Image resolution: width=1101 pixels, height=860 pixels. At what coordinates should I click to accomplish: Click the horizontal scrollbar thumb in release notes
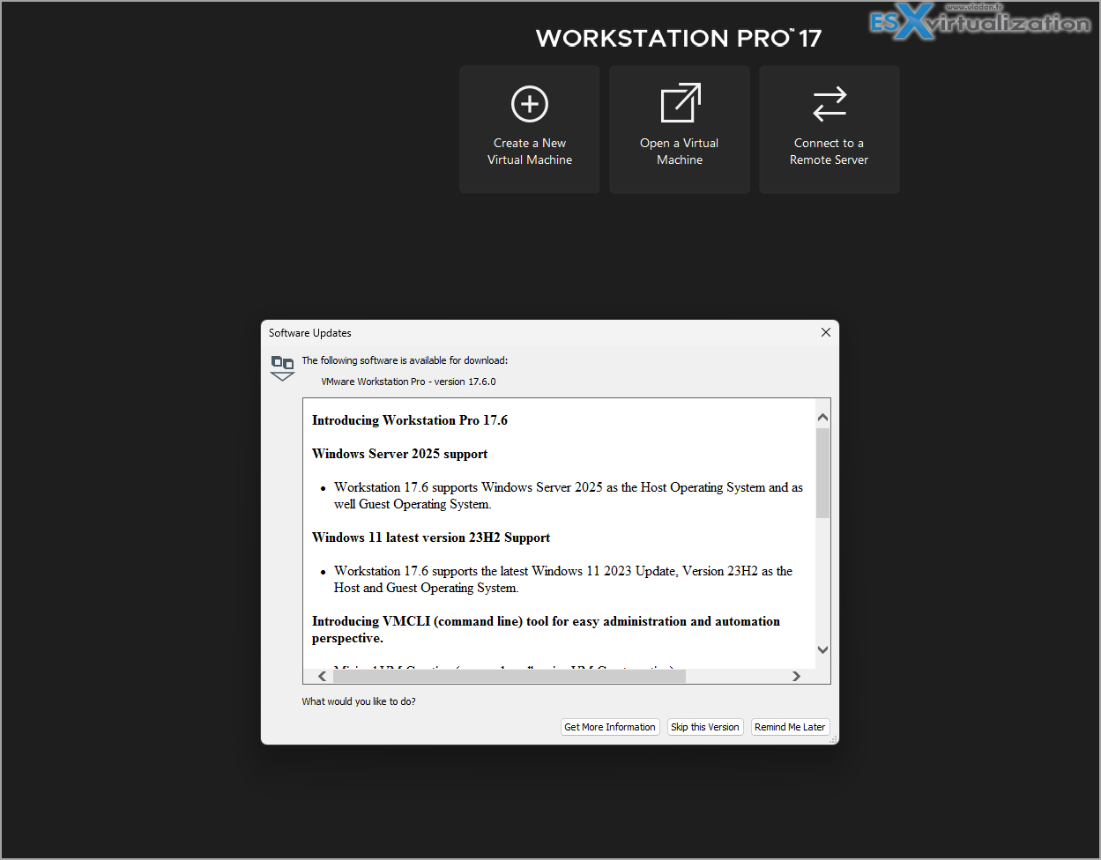click(509, 676)
